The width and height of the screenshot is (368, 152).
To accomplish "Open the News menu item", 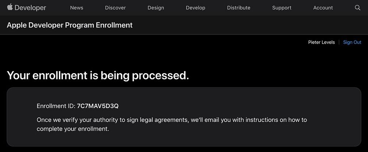I will 77,8.
